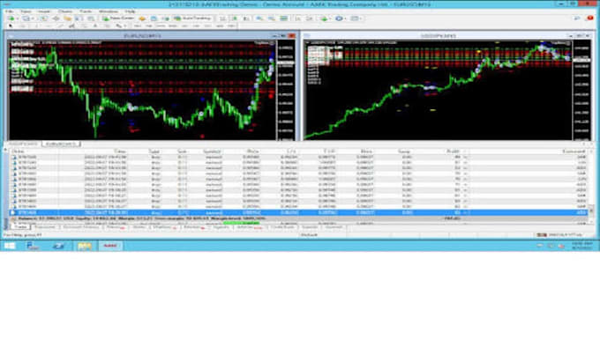Open MetaEditor yellow diamond icon
This screenshot has width=600, height=362.
[x=142, y=18]
